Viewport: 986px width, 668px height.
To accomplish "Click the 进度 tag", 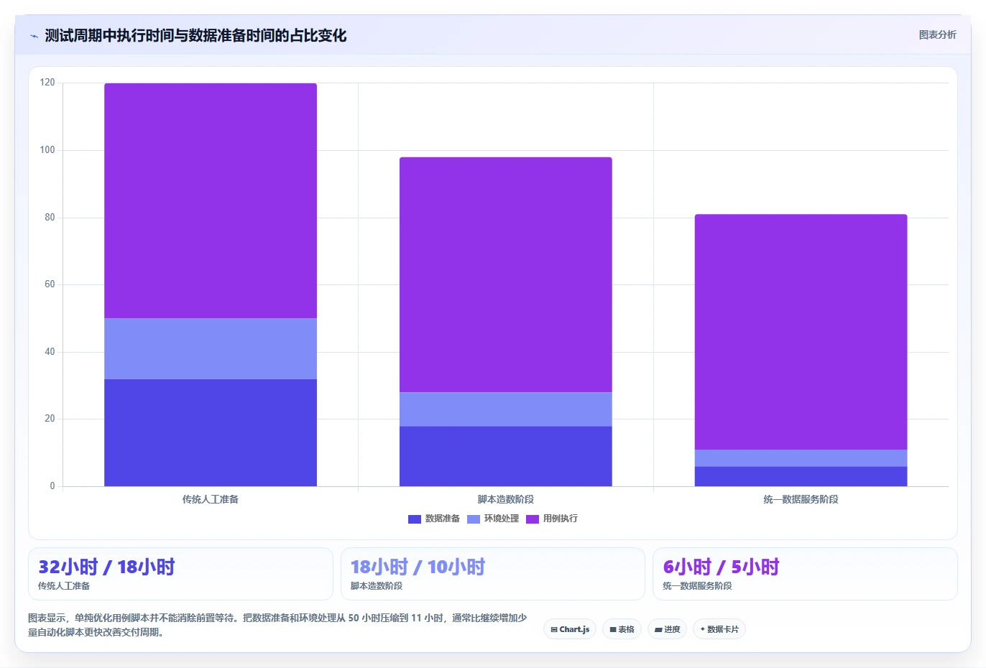I will coord(667,629).
